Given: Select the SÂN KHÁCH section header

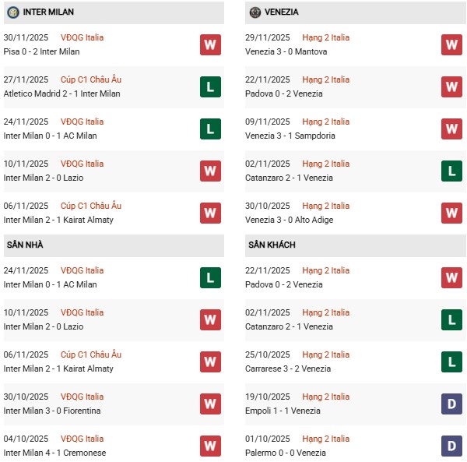Looking at the screenshot, I should (272, 245).
